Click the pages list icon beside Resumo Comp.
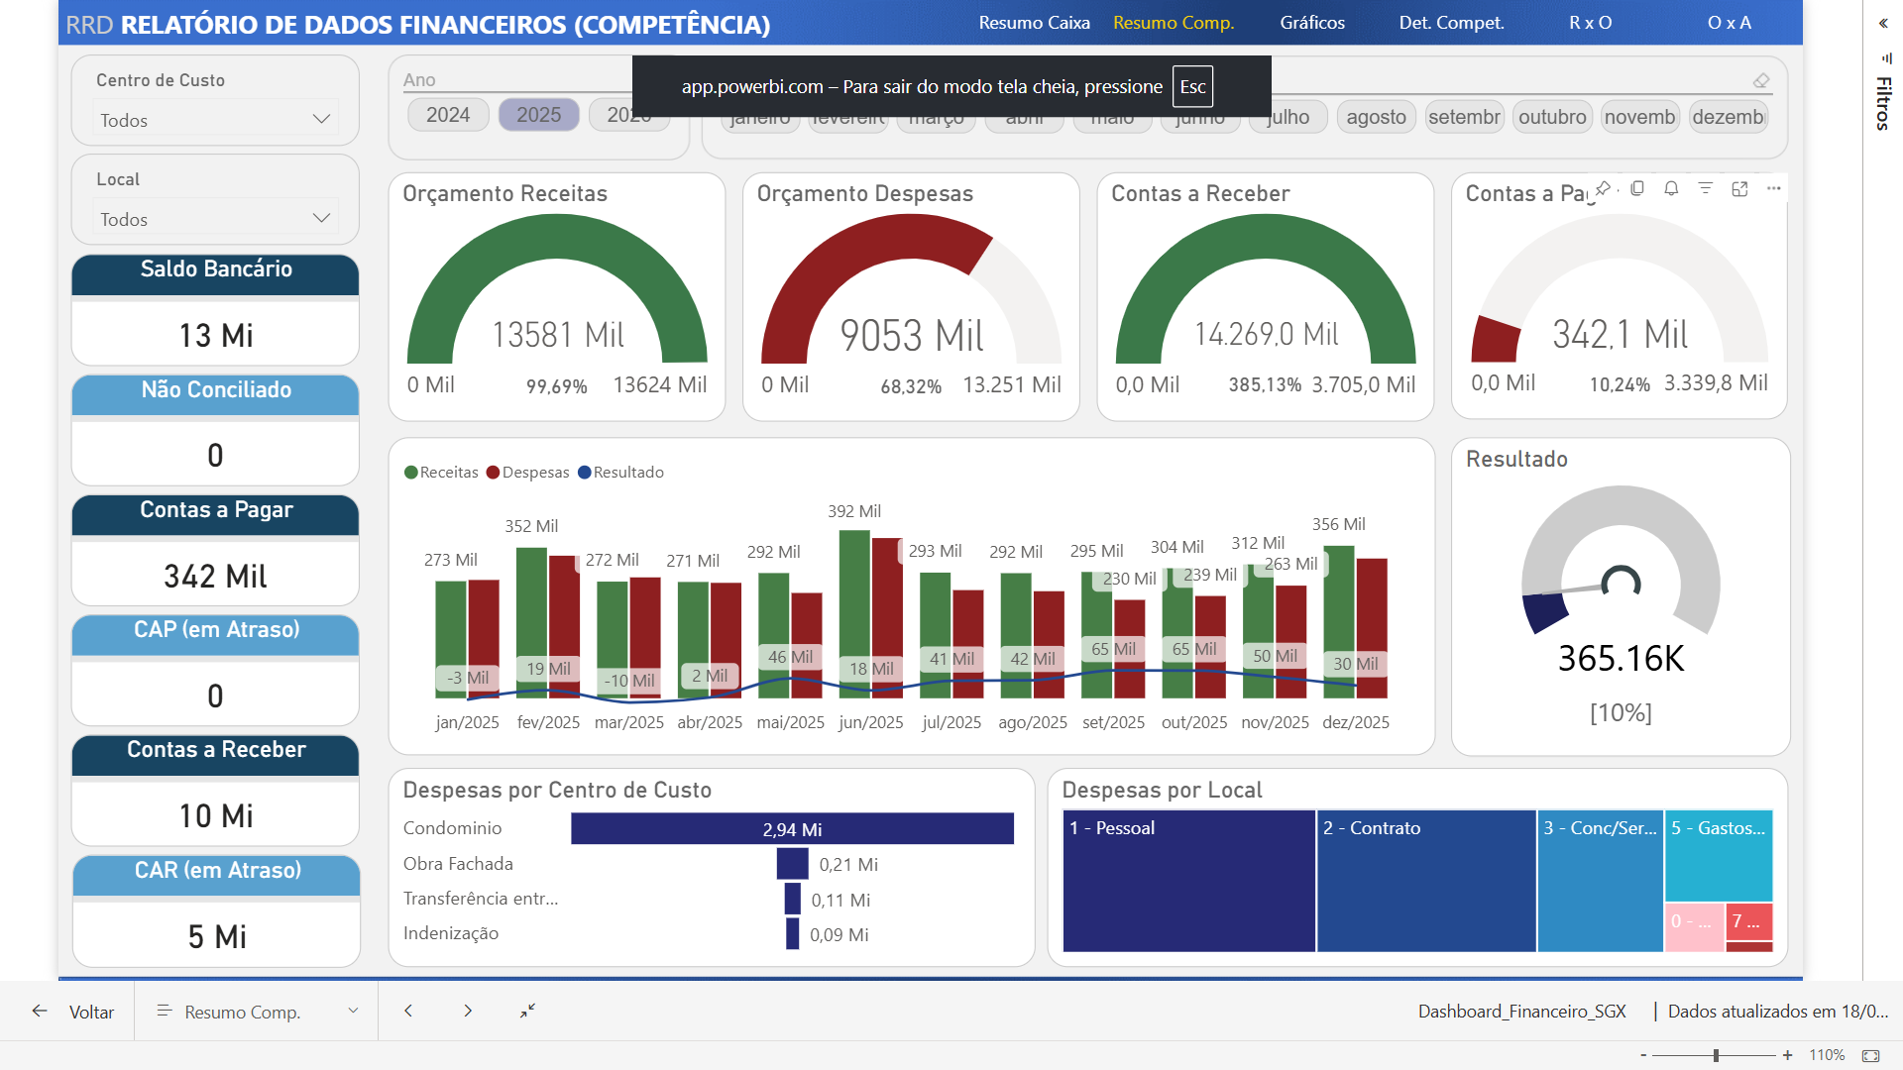Screen dimensions: 1903x1070 (x=165, y=1011)
